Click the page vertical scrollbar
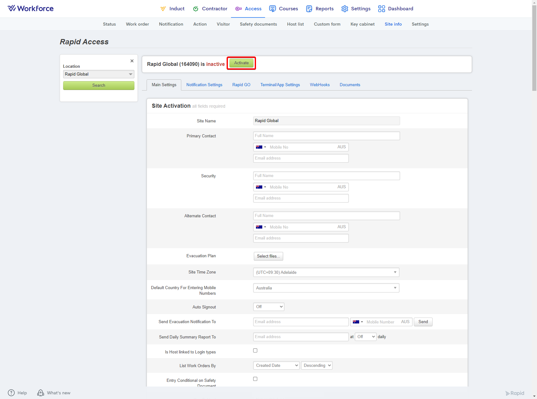 (x=534, y=48)
